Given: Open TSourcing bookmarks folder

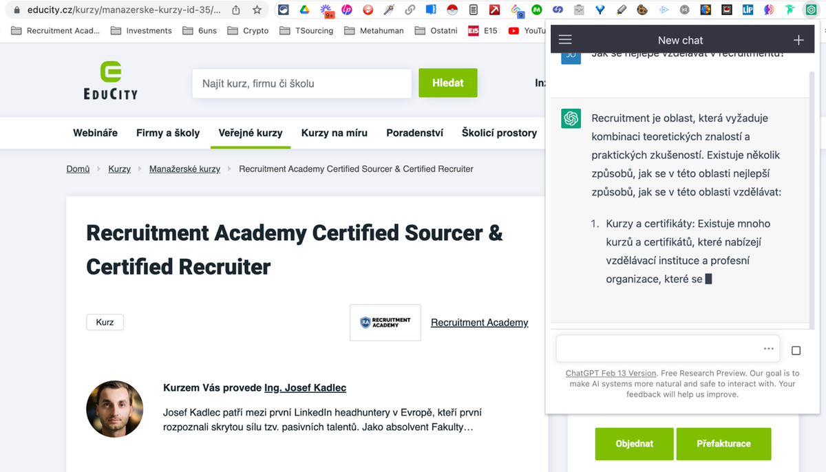Looking at the screenshot, I should [306, 30].
